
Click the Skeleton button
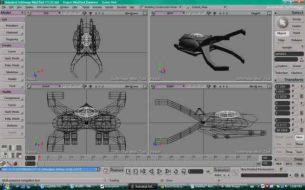[x=12, y=72]
